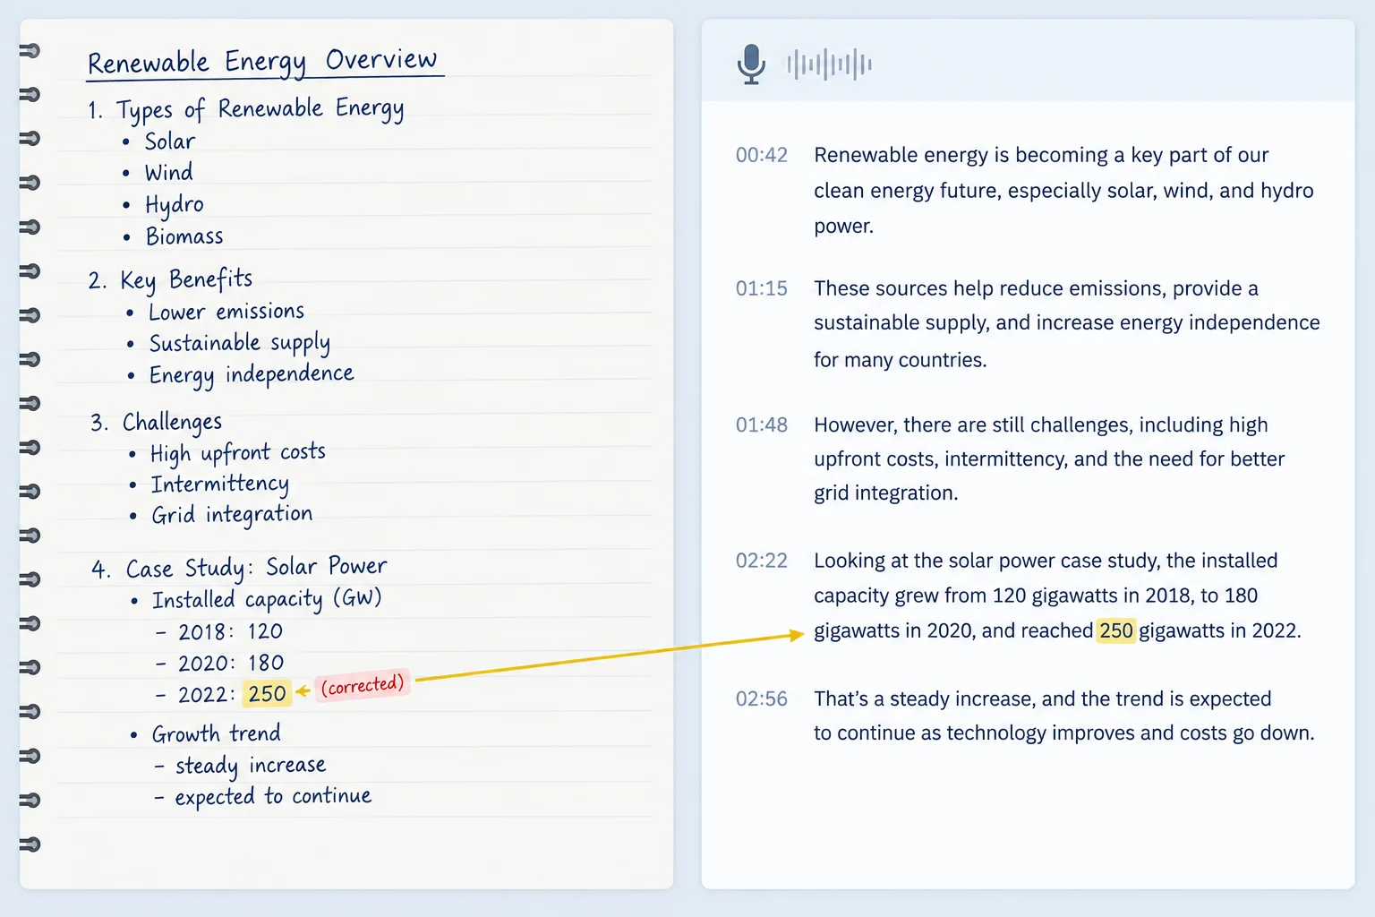The image size is (1375, 917).
Task: Click the audio waveform indicator
Action: (x=829, y=64)
